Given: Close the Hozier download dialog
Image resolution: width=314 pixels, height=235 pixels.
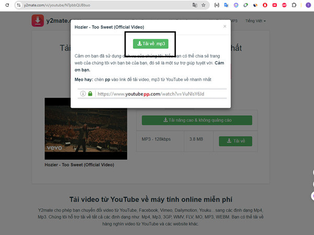Looking at the screenshot, I should tap(225, 26).
